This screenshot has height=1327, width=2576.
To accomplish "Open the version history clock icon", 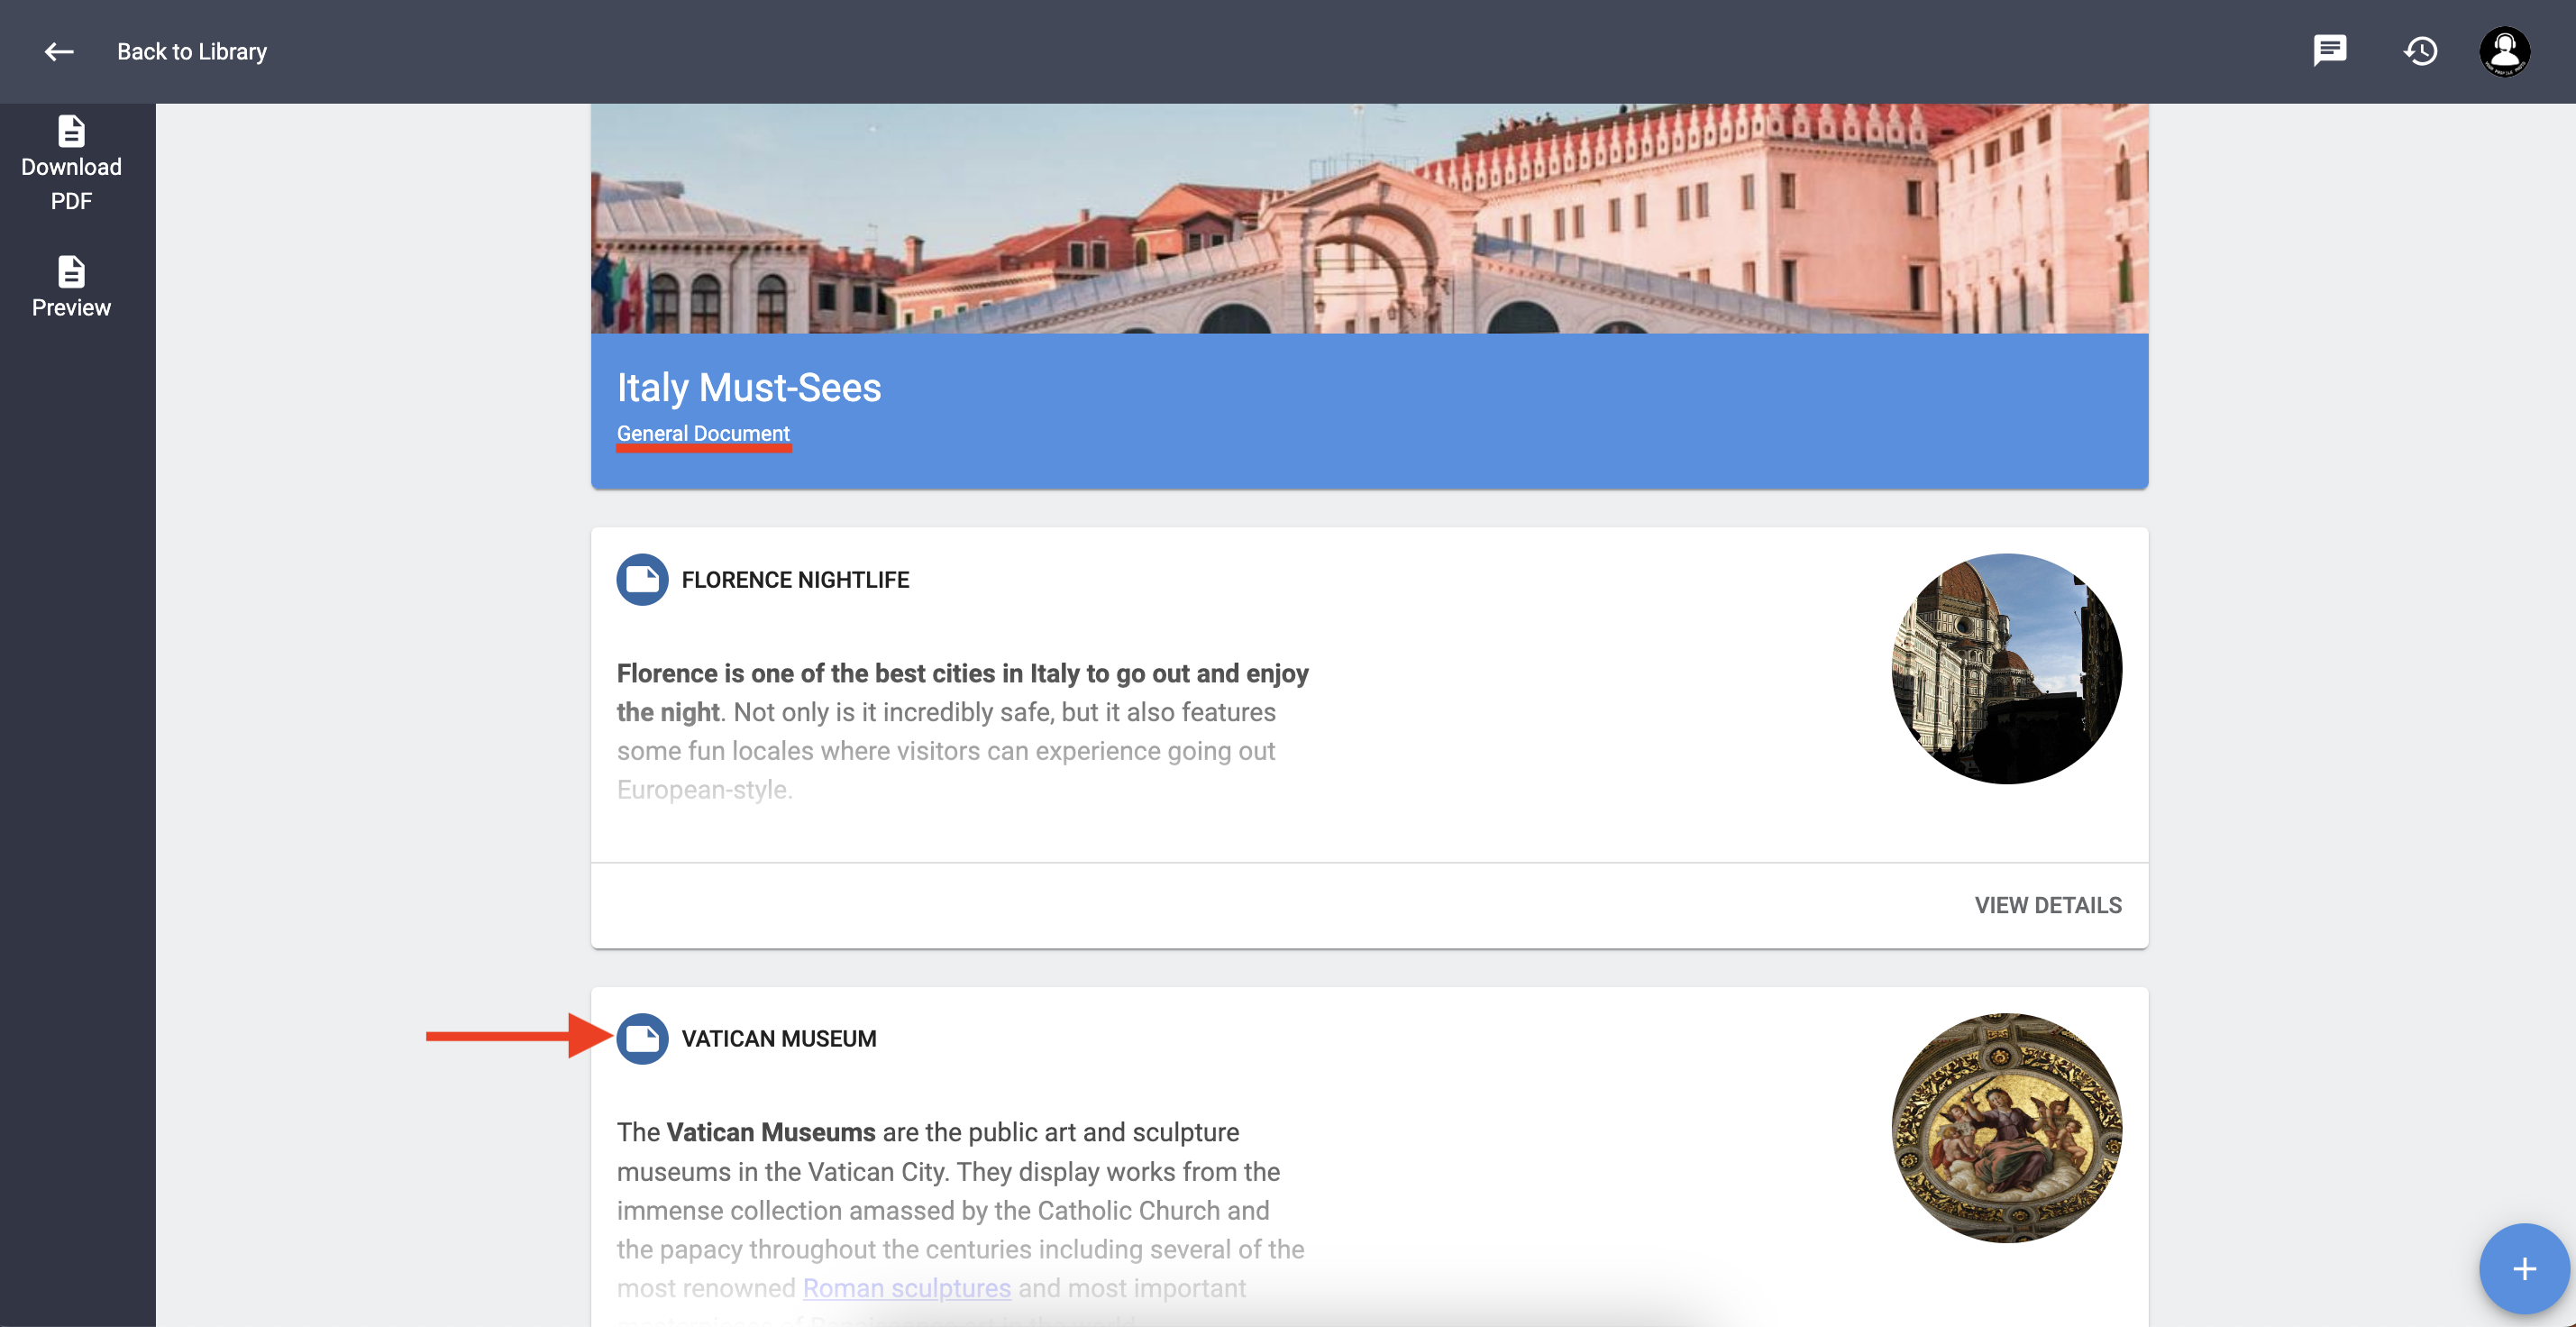I will 2420,51.
